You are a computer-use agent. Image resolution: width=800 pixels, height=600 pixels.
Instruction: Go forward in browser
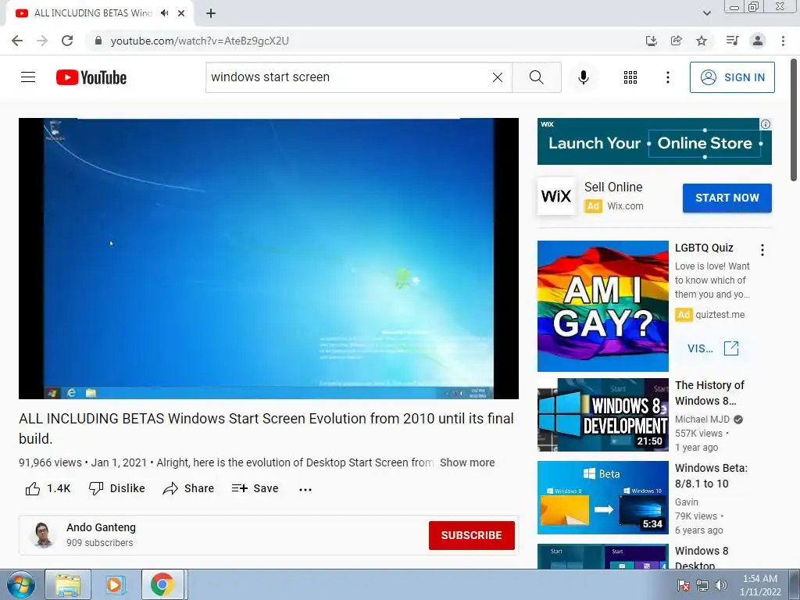(x=42, y=41)
